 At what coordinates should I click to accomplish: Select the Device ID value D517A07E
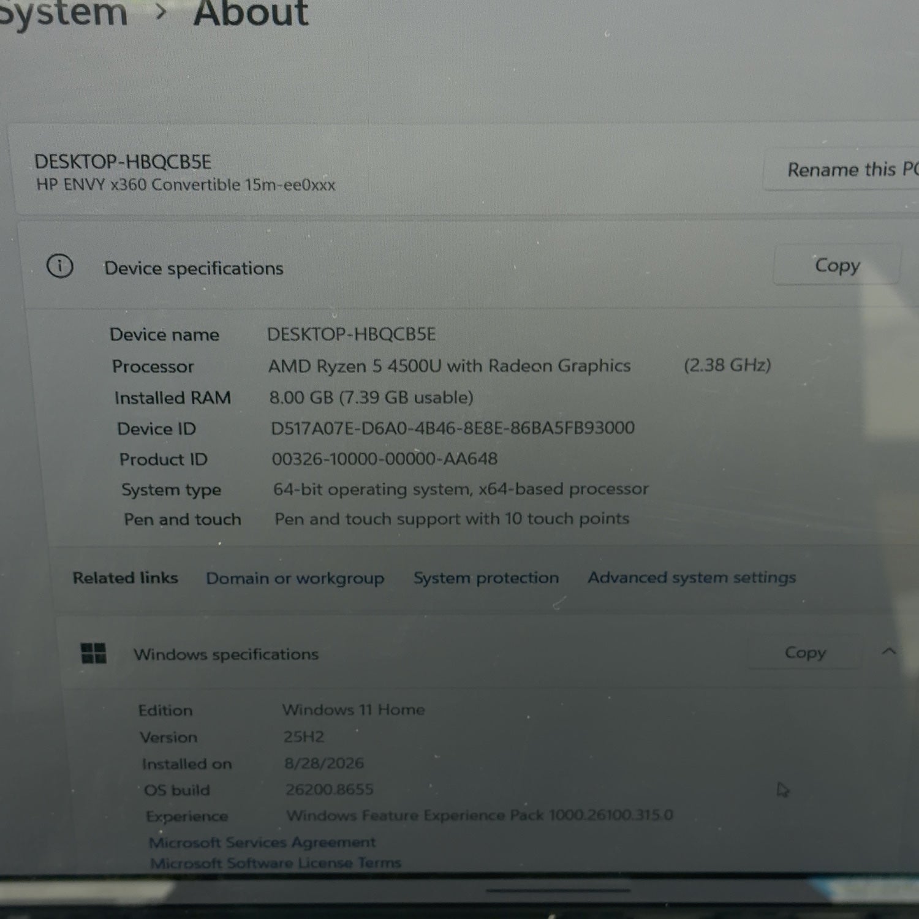point(453,428)
